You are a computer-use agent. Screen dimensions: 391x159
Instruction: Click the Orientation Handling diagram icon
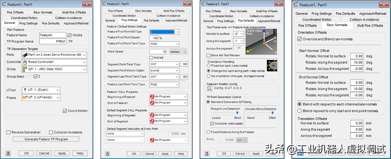pos(272,65)
